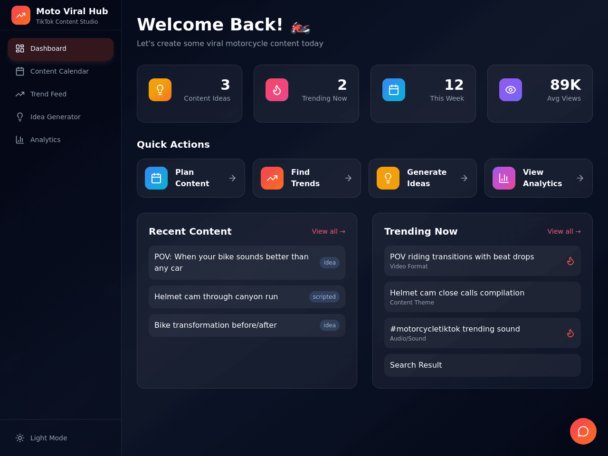The height and width of the screenshot is (456, 608).
Task: Click arrow on Generate Ideas card
Action: (464, 178)
